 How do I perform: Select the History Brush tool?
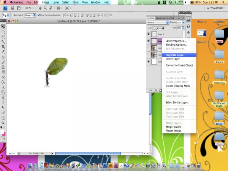(x=3, y=72)
